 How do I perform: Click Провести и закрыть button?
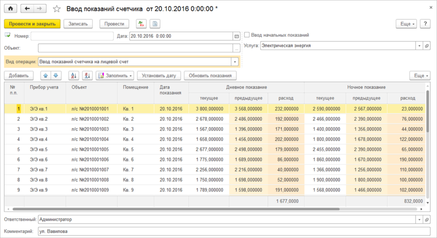32,24
